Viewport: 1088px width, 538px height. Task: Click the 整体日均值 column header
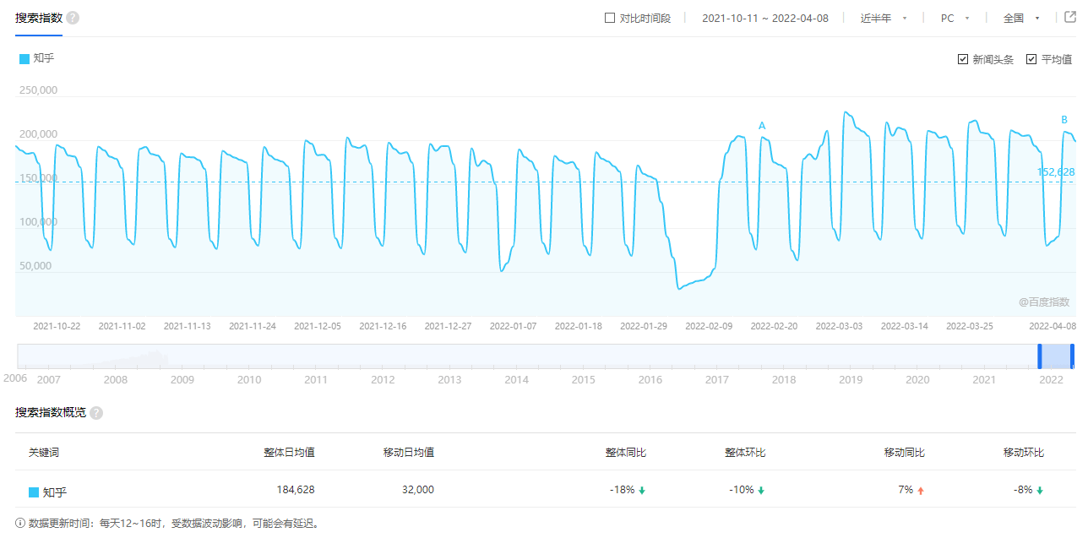click(x=289, y=453)
